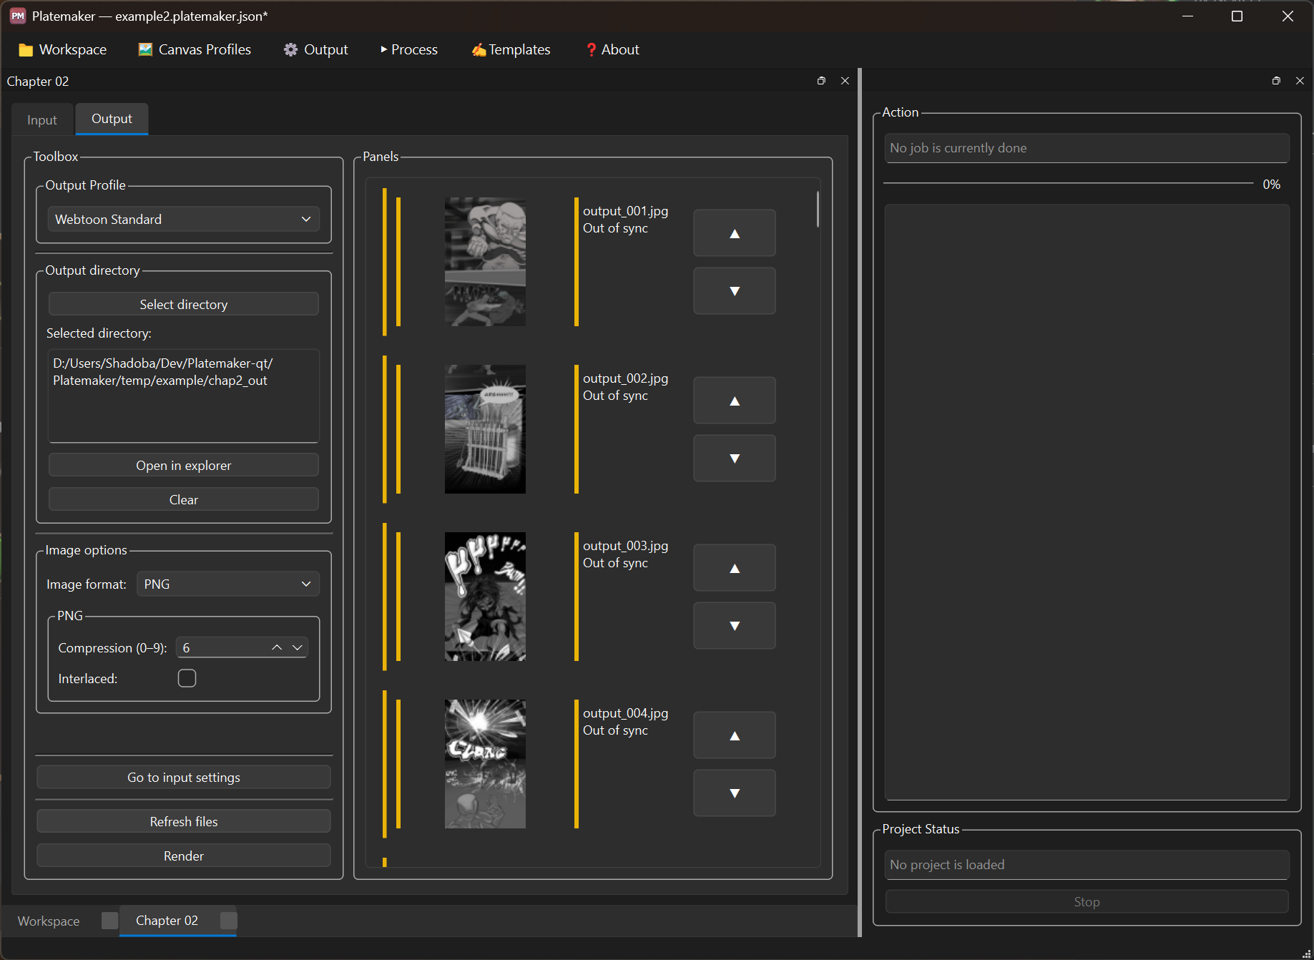Switch to the Workspace bottom tab
The image size is (1314, 960).
click(49, 921)
